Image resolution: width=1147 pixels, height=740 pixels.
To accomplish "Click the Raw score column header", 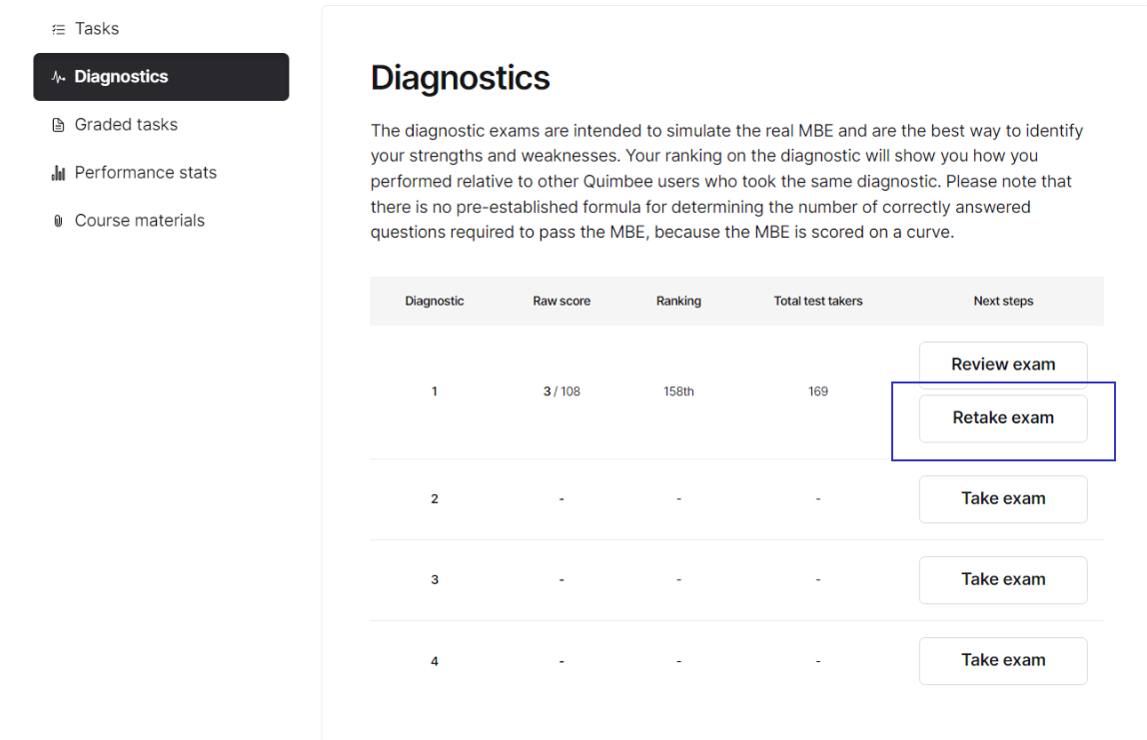I will point(562,302).
